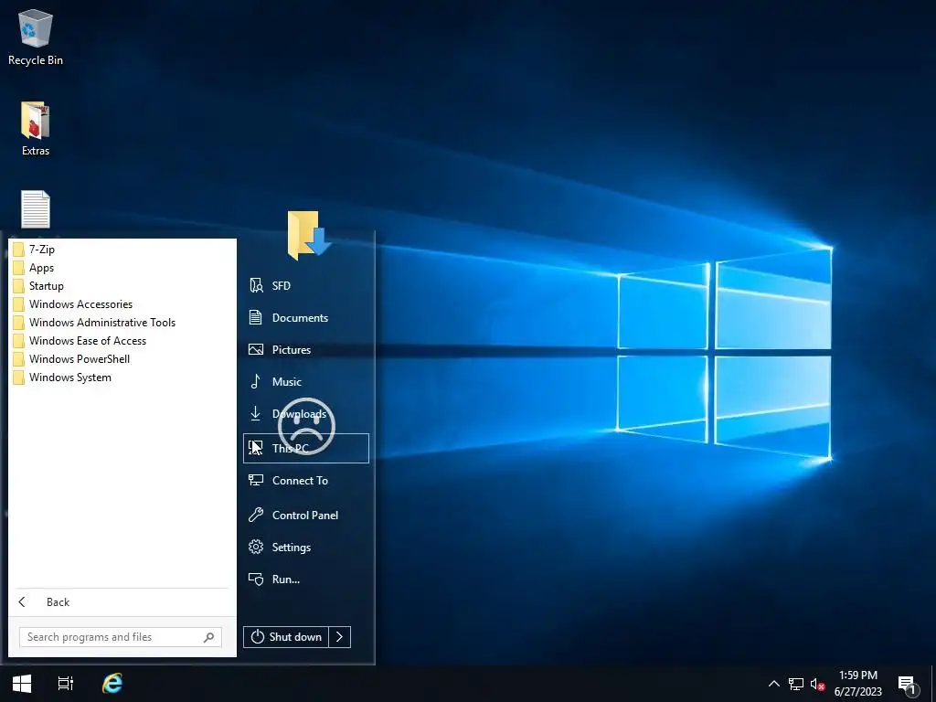The height and width of the screenshot is (702, 936).
Task: Show hidden tray icons chevron
Action: click(773, 684)
